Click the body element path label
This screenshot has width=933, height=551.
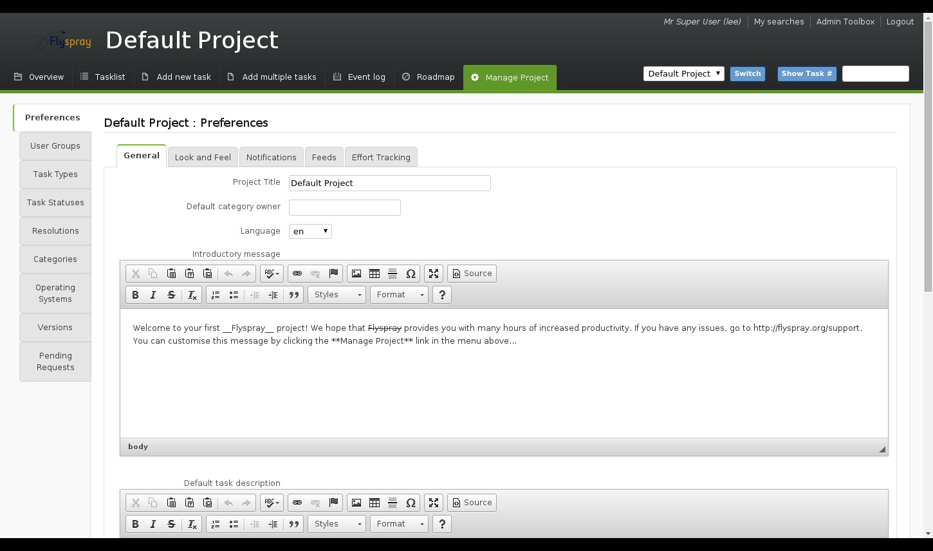[138, 447]
